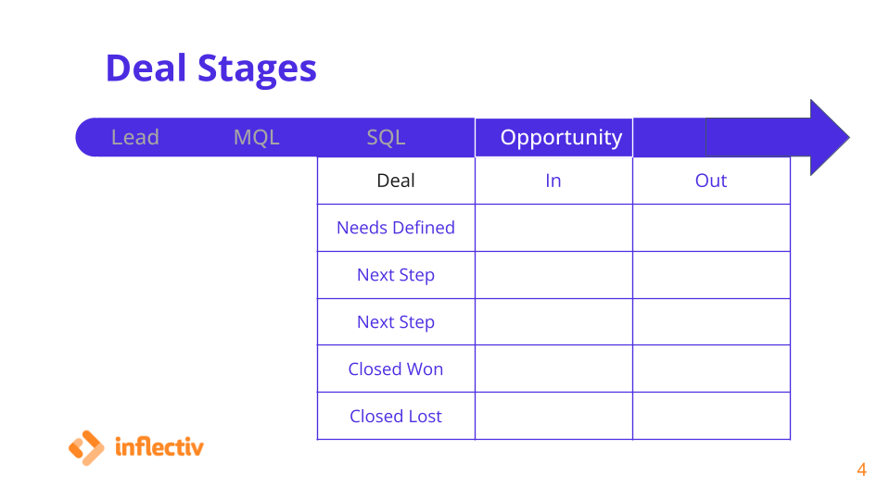This screenshot has height=500, width=890.
Task: Click the Out column header
Action: [x=712, y=181]
